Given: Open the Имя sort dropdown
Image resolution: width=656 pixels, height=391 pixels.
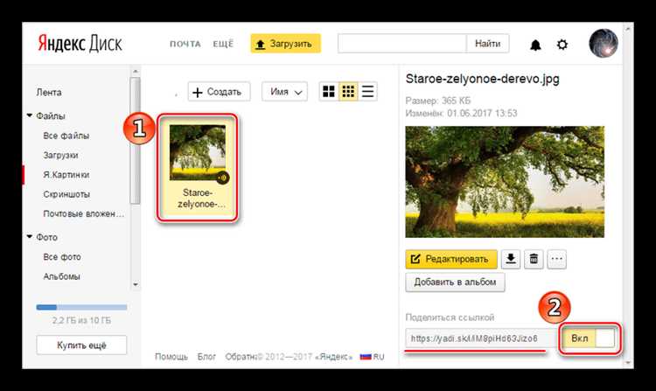Looking at the screenshot, I should pyautogui.click(x=284, y=92).
